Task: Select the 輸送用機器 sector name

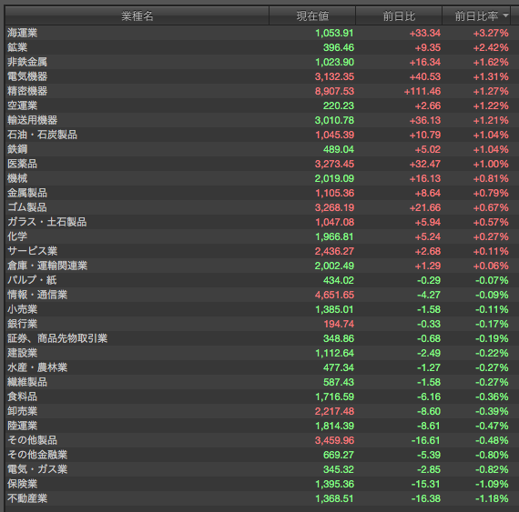Action: click(x=33, y=120)
